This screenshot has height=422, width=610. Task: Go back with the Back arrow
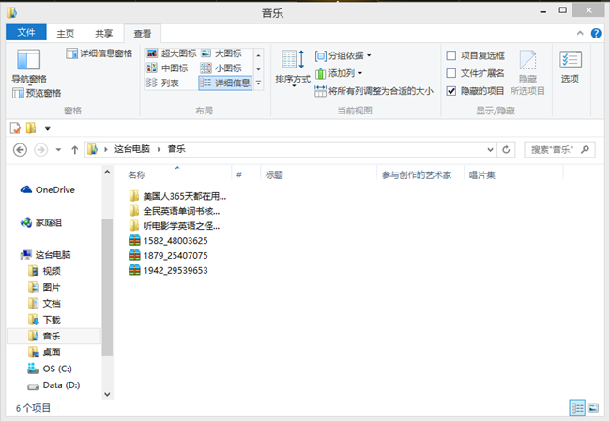(x=20, y=150)
